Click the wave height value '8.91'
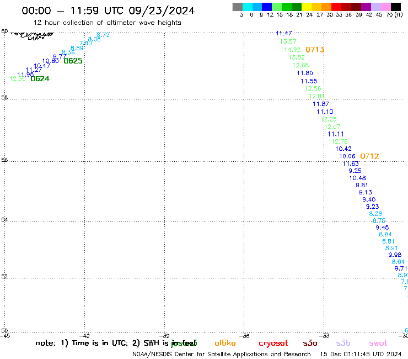This screenshot has height=359, width=408. [391, 248]
